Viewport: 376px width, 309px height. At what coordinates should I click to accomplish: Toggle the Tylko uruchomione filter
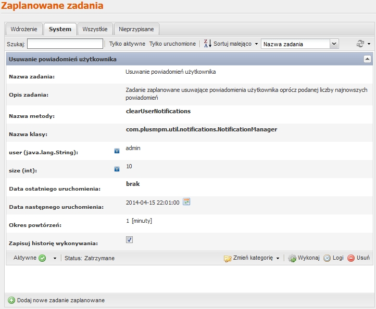(172, 44)
